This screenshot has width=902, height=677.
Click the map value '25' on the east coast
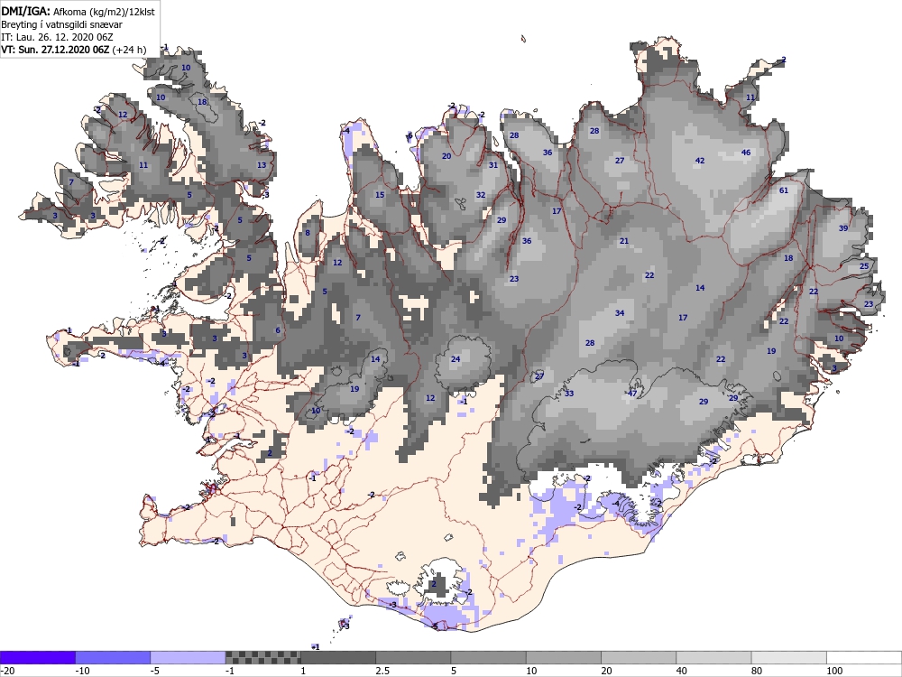tap(864, 266)
